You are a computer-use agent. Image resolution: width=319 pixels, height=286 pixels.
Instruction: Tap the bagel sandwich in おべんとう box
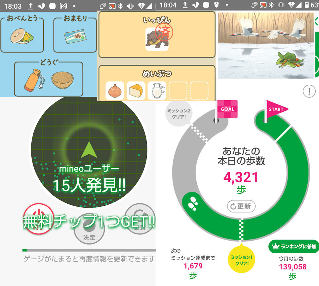point(22,36)
